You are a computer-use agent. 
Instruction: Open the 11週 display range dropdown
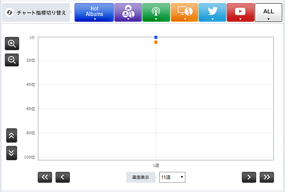tap(172, 177)
